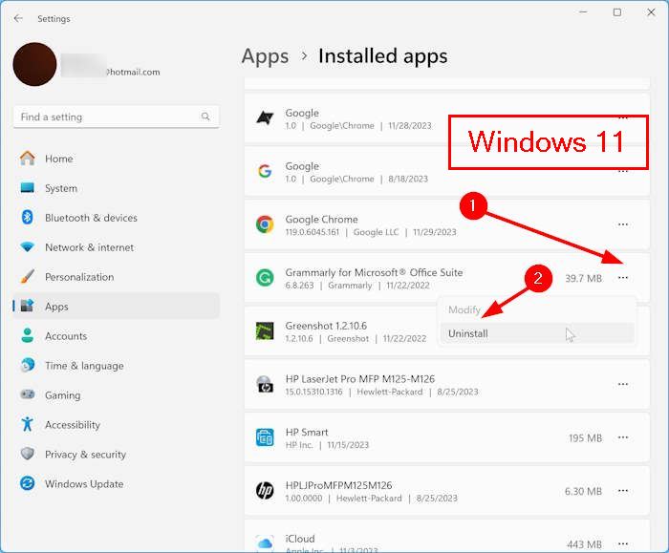The width and height of the screenshot is (669, 553).
Task: Open Network & internet settings
Action: point(116,247)
